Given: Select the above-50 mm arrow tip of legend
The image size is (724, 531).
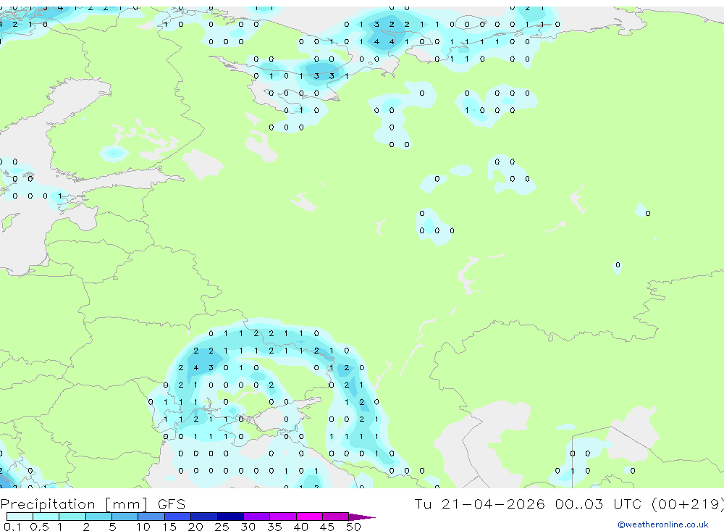Looking at the screenshot, I should (x=362, y=517).
